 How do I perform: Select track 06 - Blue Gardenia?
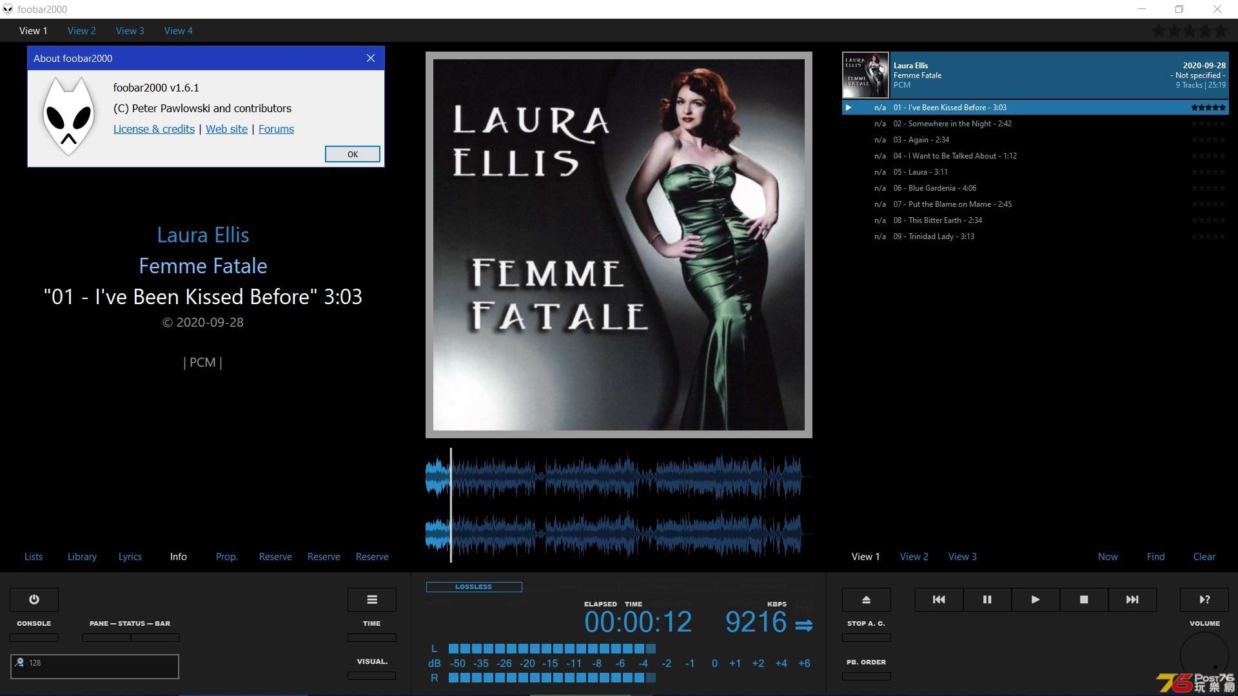point(1036,188)
